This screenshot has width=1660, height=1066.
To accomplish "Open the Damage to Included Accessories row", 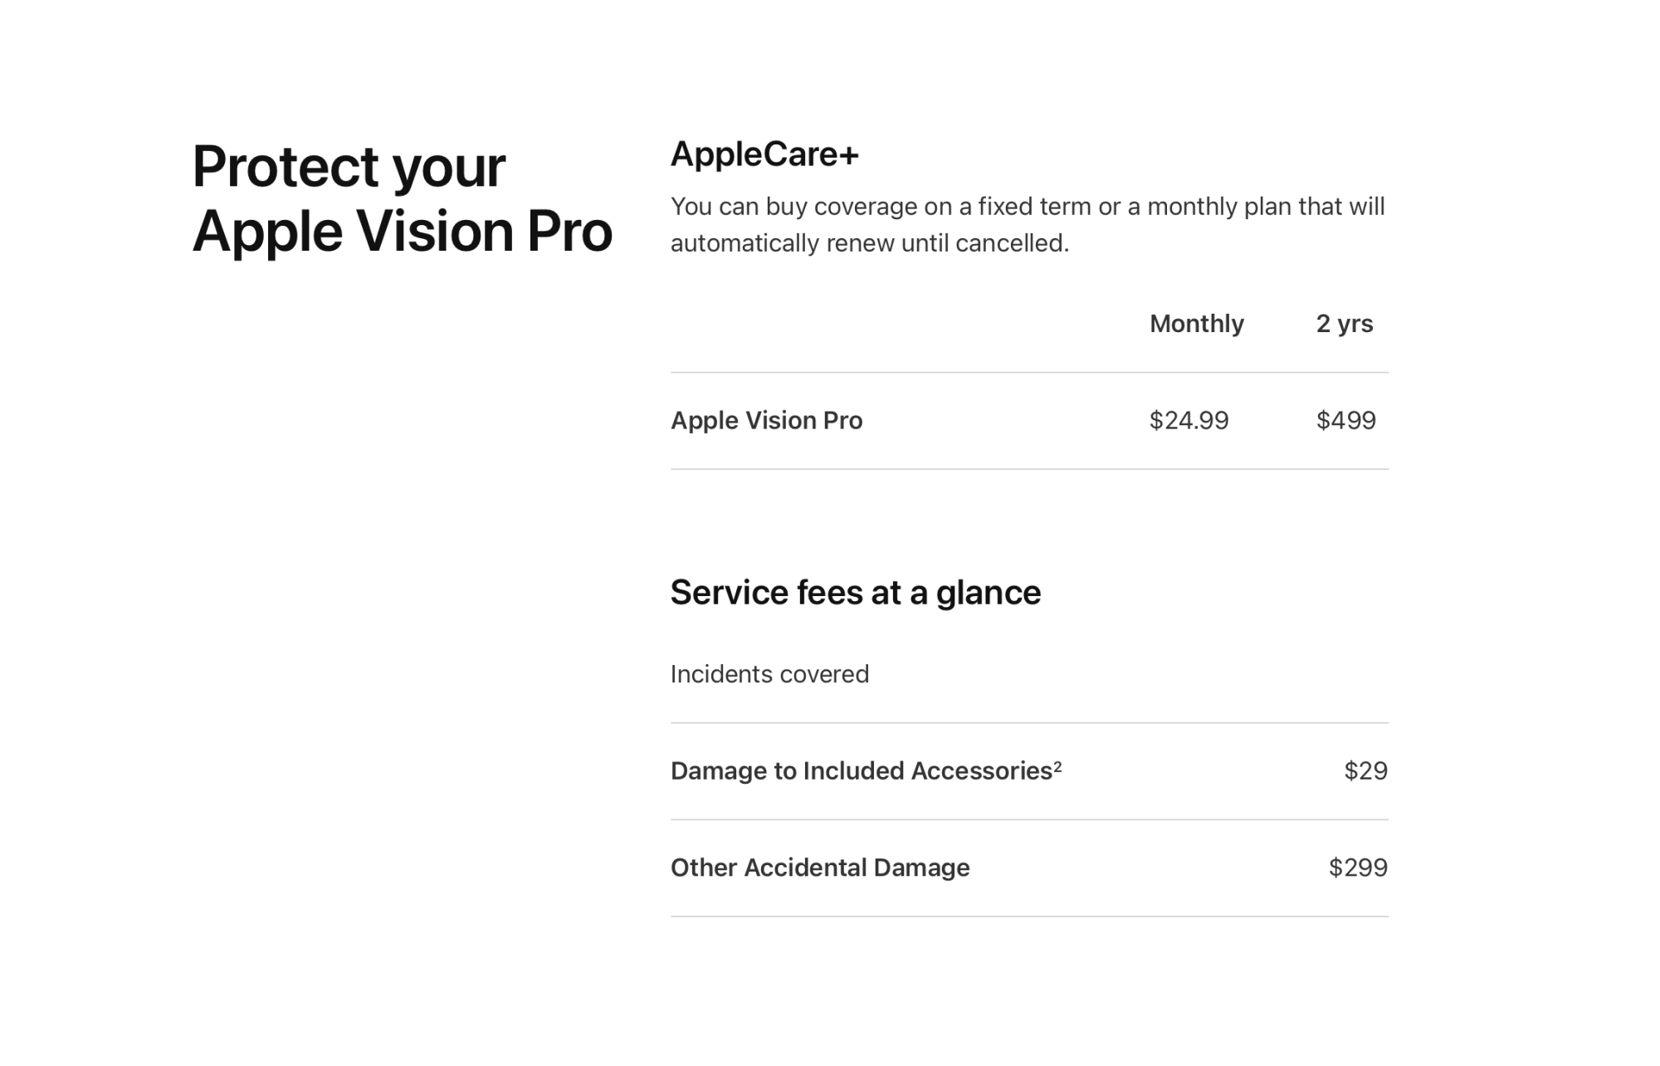I will pyautogui.click(x=1029, y=771).
